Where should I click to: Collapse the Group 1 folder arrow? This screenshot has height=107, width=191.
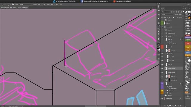tap(164, 30)
